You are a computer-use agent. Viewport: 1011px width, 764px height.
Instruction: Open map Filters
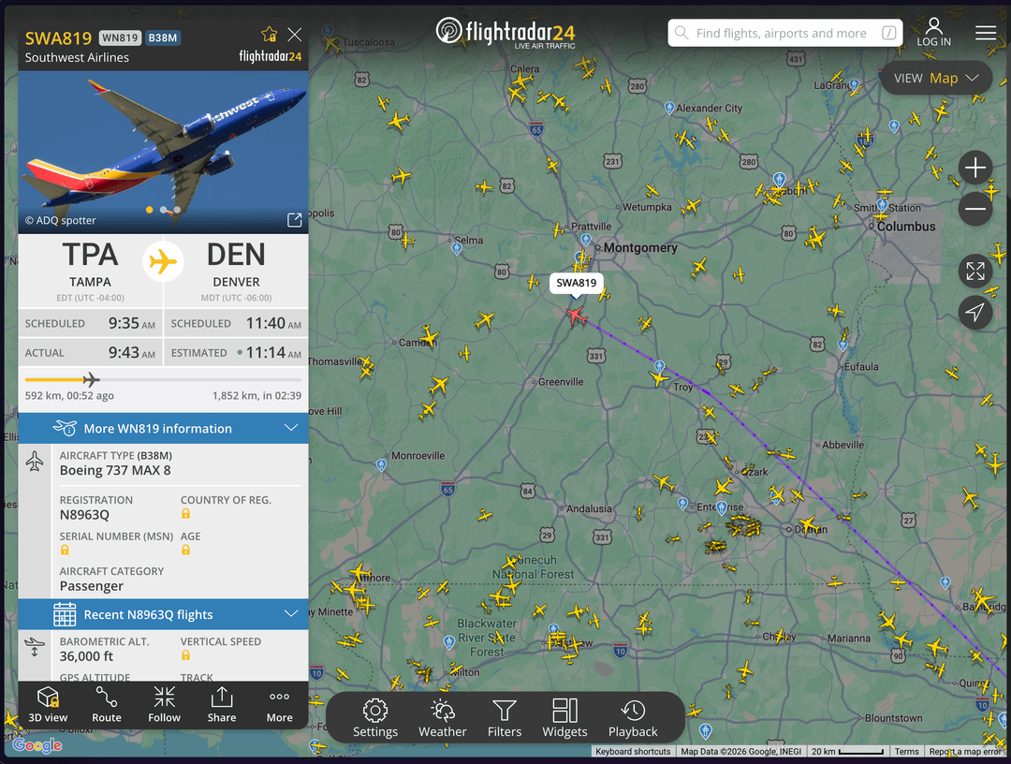(x=505, y=718)
